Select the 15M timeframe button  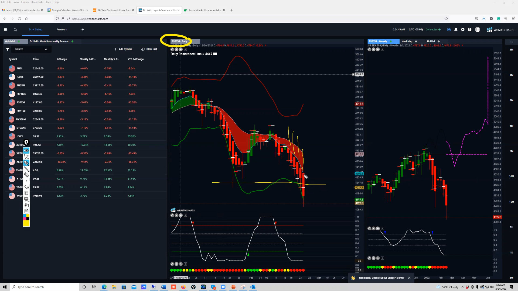click(512, 202)
